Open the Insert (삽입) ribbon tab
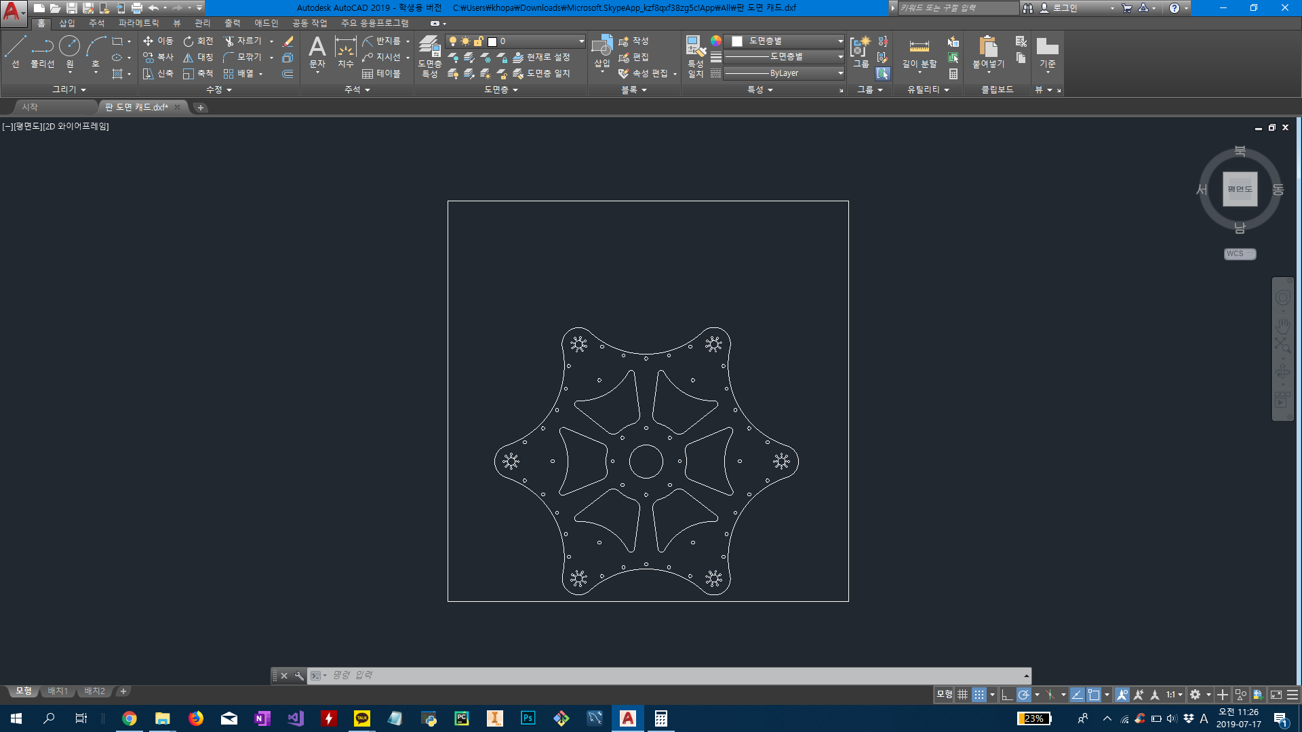The image size is (1302, 732). pyautogui.click(x=67, y=23)
